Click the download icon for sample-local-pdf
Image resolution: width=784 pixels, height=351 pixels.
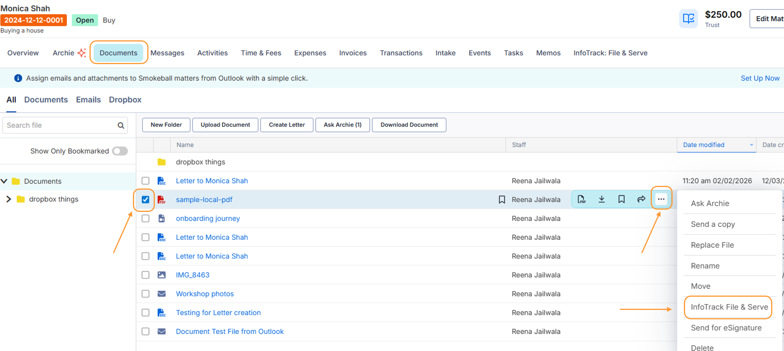click(x=602, y=199)
